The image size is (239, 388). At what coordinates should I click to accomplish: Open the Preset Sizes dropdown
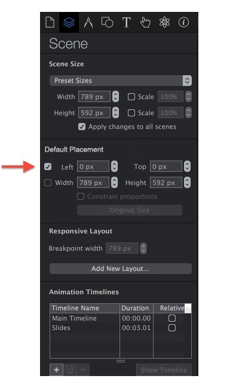click(121, 81)
